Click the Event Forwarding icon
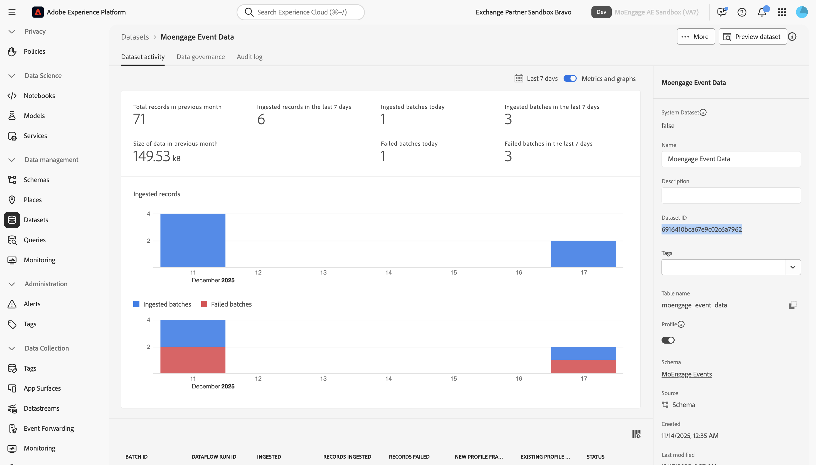The height and width of the screenshot is (465, 816). pos(12,429)
